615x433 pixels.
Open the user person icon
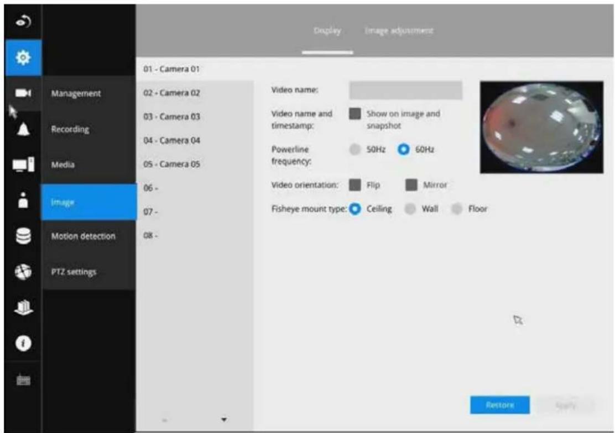(23, 200)
